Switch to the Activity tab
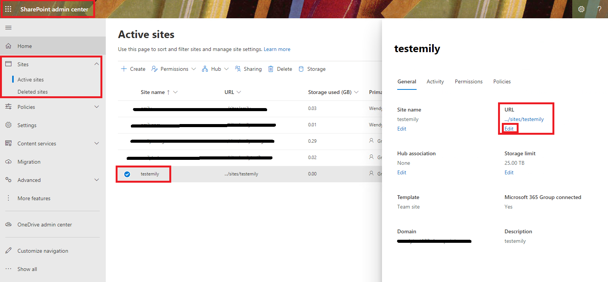This screenshot has width=608, height=282. [435, 81]
